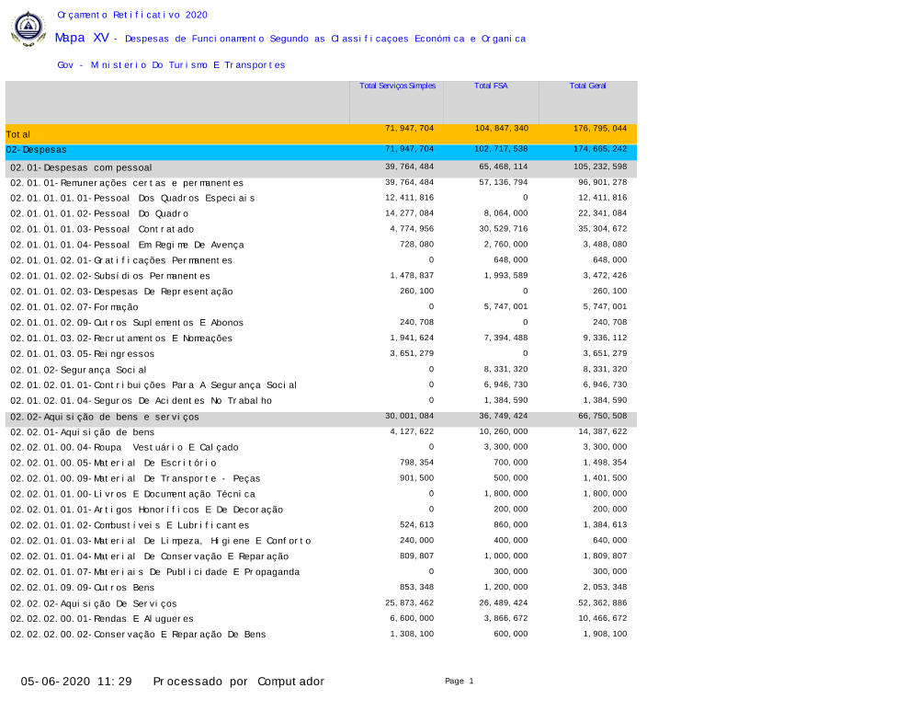The width and height of the screenshot is (919, 711).
Task: Click the 'Mapa XV' heading
Action: 82,38
